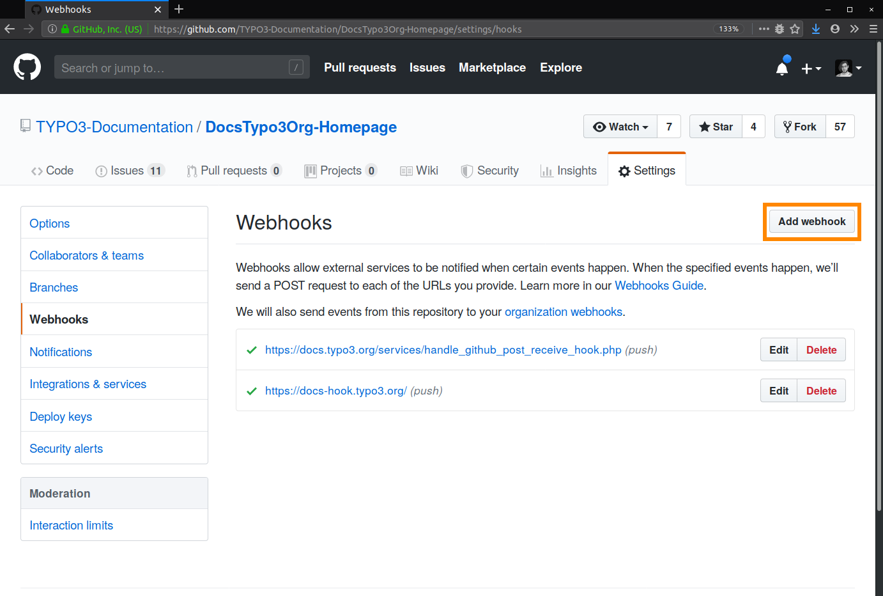Open Pull requests in top navigation

pyautogui.click(x=360, y=67)
